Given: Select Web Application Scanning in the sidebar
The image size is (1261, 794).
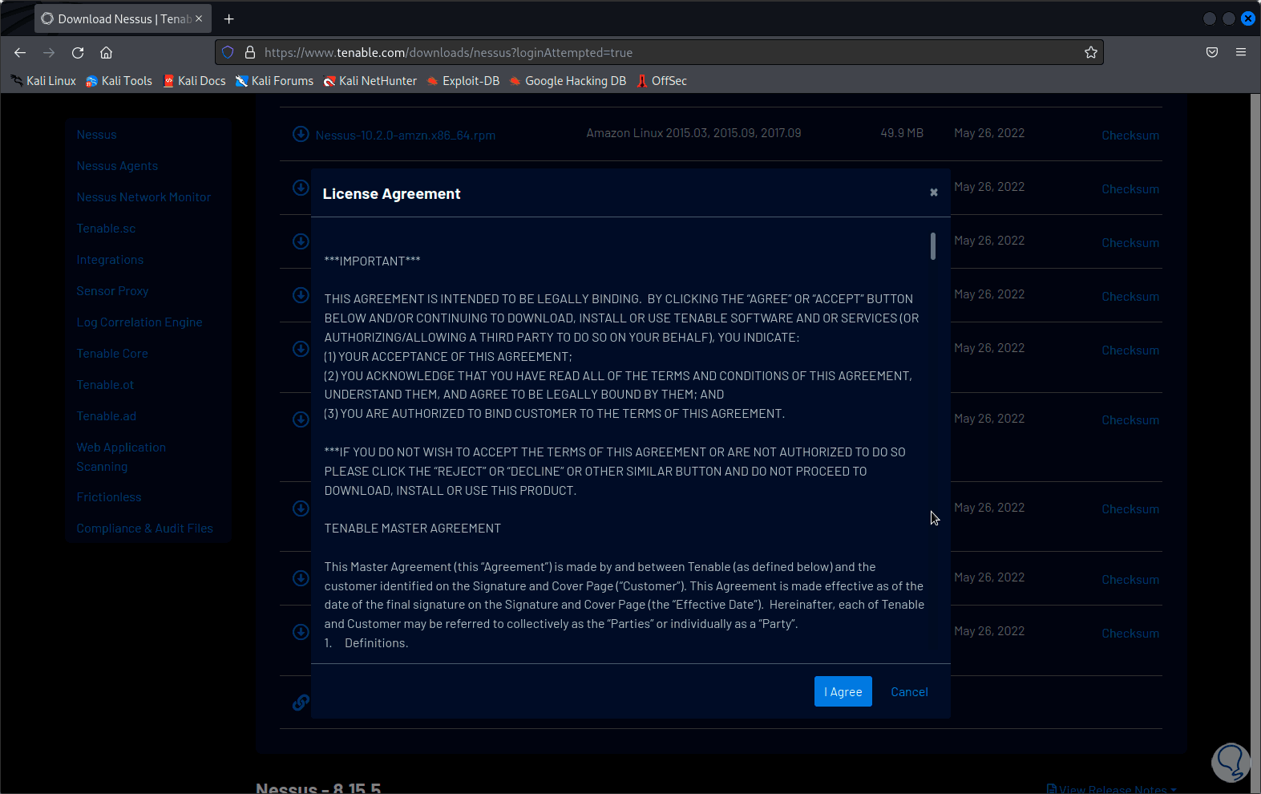Looking at the screenshot, I should pos(121,457).
